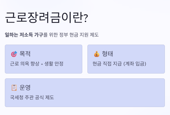Select the 목적 card heading
The image size is (170, 115).
tap(25, 54)
